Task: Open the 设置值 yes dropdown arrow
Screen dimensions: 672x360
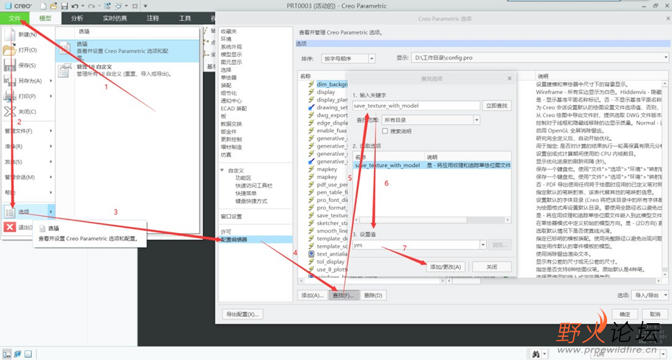Action: [x=483, y=245]
